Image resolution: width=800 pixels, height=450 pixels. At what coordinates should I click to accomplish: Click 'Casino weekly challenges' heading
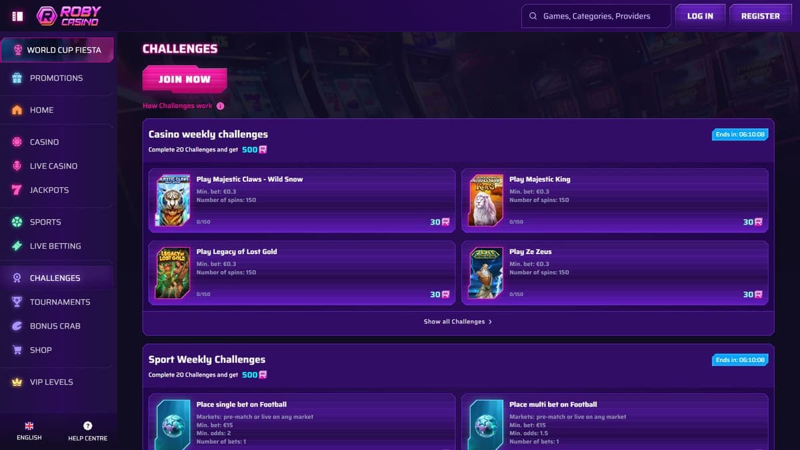click(208, 134)
